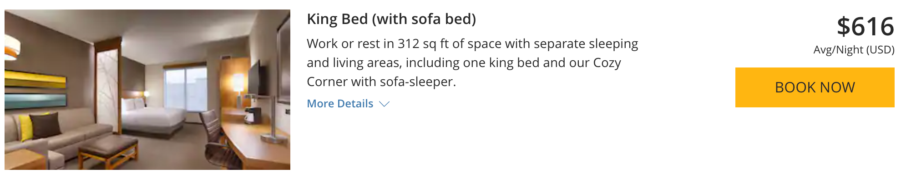
Task: Click the Avg/Night (USD) label
Action: tap(854, 50)
